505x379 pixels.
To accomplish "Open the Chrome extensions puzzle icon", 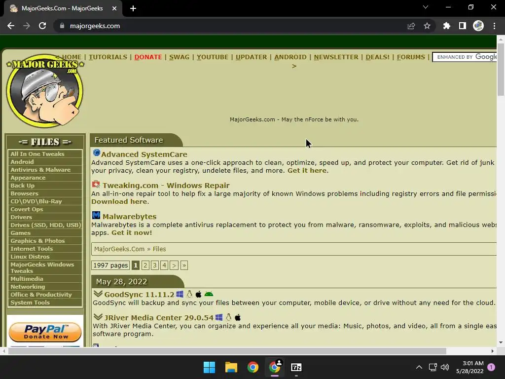I will pyautogui.click(x=447, y=26).
